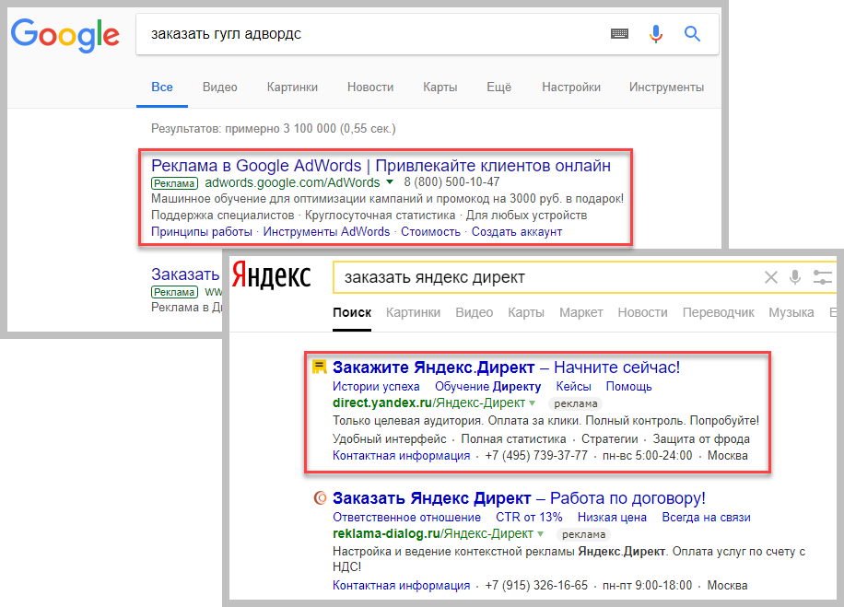Follow the Создать аккаунт sitelink
The width and height of the screenshot is (844, 607).
pos(516,232)
